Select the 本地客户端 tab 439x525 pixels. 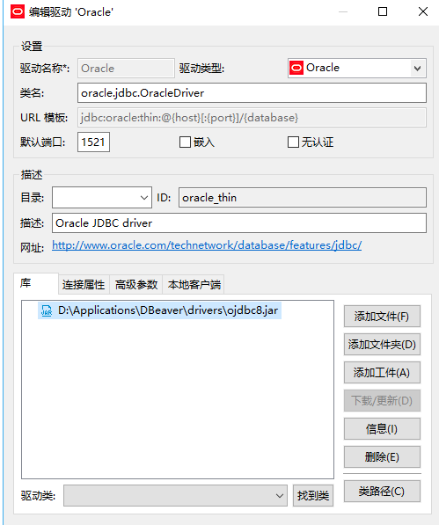[194, 285]
